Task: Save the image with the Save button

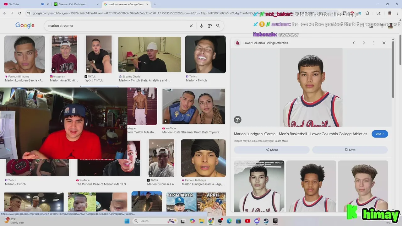Action: pyautogui.click(x=350, y=150)
